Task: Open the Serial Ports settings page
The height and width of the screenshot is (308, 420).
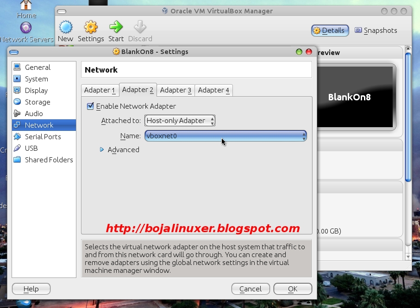Action: tap(42, 136)
